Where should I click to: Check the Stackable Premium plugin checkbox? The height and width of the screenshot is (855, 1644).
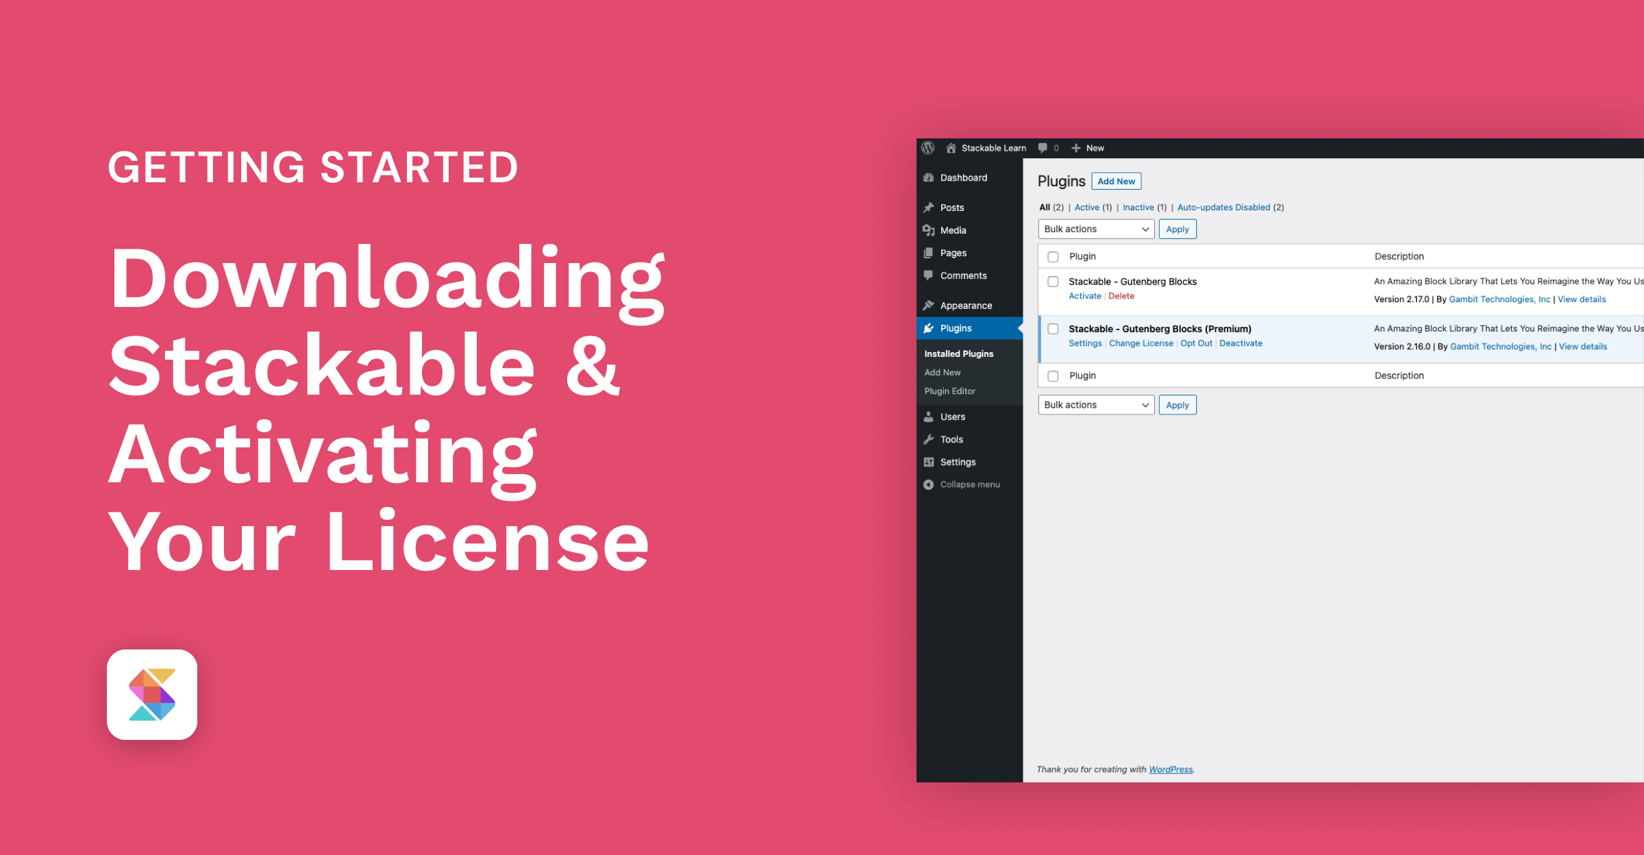[1053, 329]
